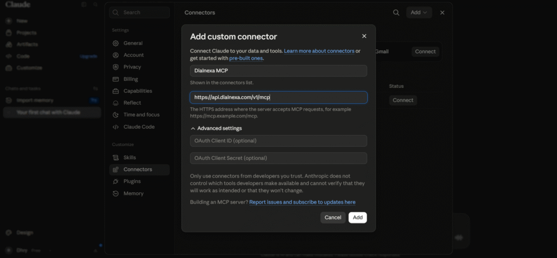Image resolution: width=557 pixels, height=258 pixels.
Task: Open the Memory section
Action: tap(139, 193)
